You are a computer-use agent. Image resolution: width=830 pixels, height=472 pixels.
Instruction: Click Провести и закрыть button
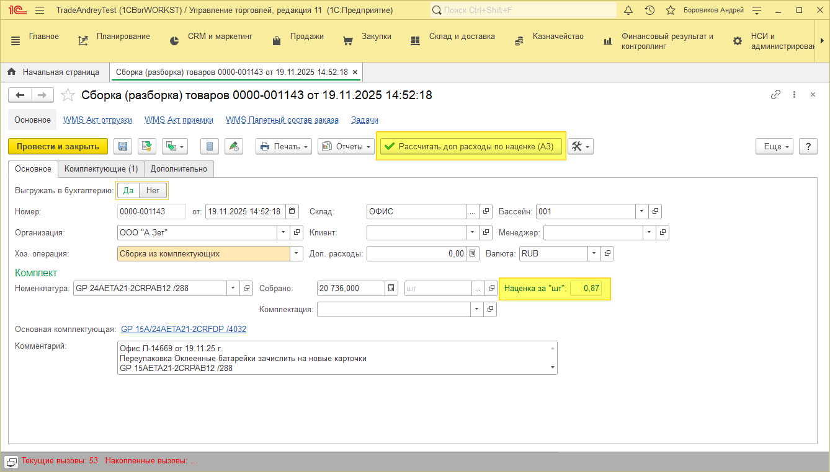coord(58,146)
